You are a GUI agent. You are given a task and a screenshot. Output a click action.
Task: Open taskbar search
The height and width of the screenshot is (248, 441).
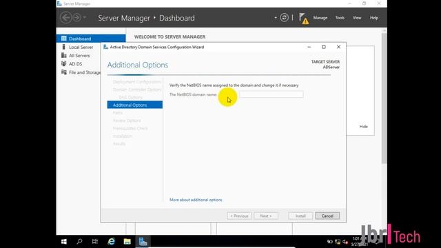[79, 242]
